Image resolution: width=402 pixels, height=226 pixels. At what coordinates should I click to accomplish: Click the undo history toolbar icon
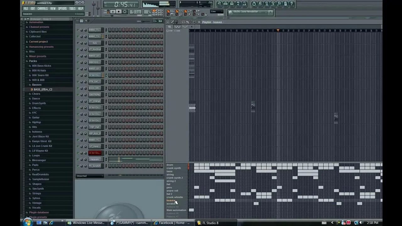click(x=254, y=4)
